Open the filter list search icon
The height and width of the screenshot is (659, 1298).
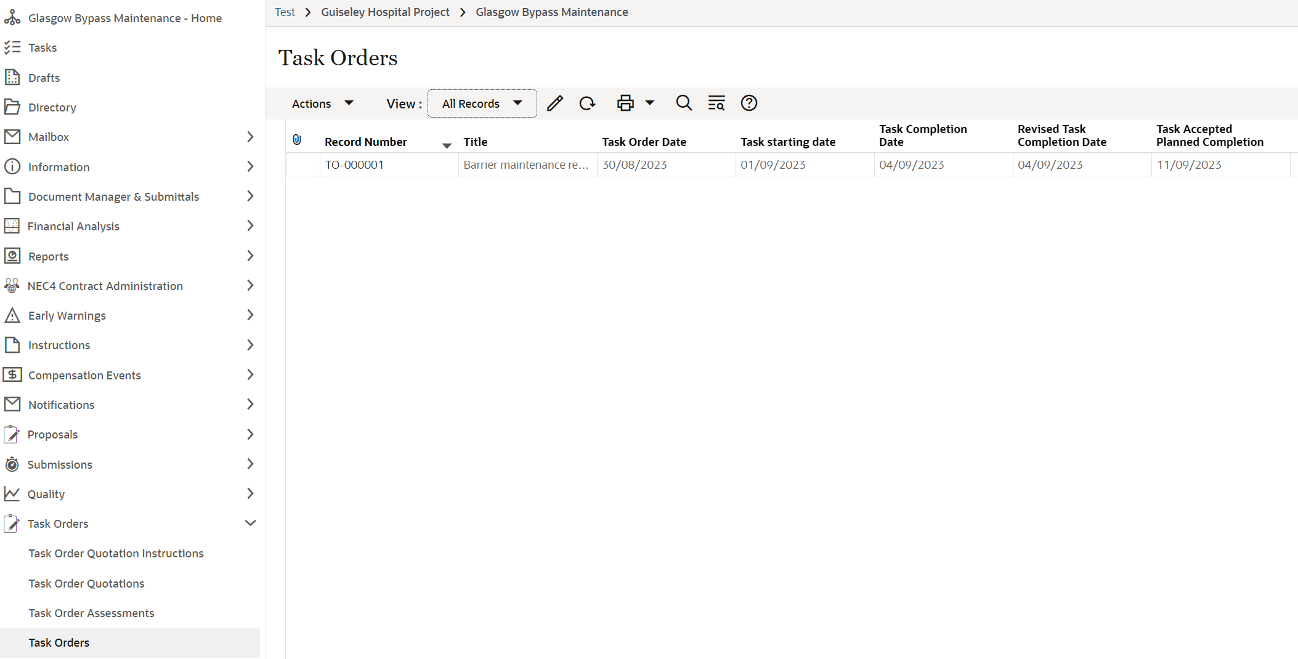pyautogui.click(x=716, y=103)
